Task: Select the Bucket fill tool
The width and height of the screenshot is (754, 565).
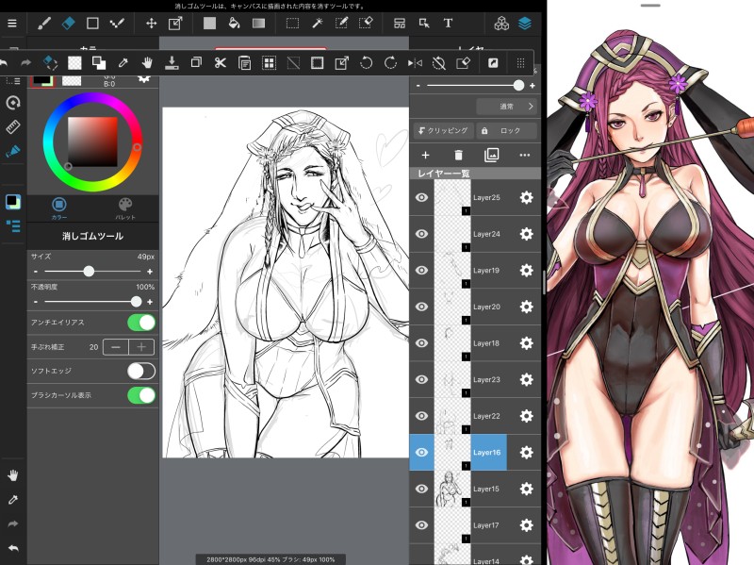Action: 233,23
